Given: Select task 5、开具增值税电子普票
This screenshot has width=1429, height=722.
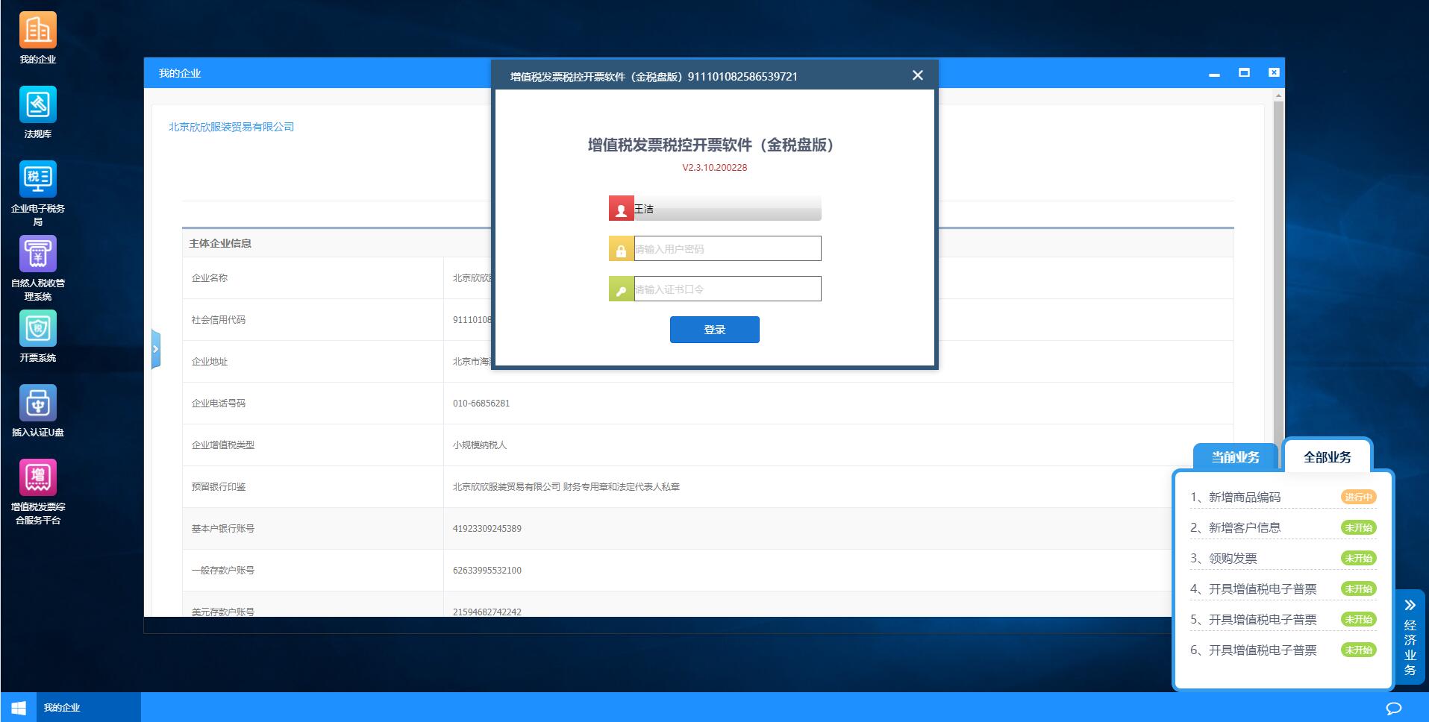Looking at the screenshot, I should (x=1254, y=619).
